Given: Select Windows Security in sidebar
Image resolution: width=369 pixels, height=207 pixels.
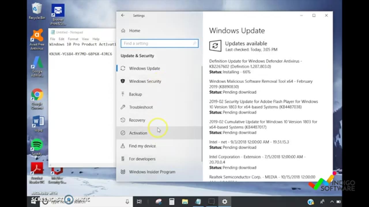Looking at the screenshot, I should tap(159, 81).
